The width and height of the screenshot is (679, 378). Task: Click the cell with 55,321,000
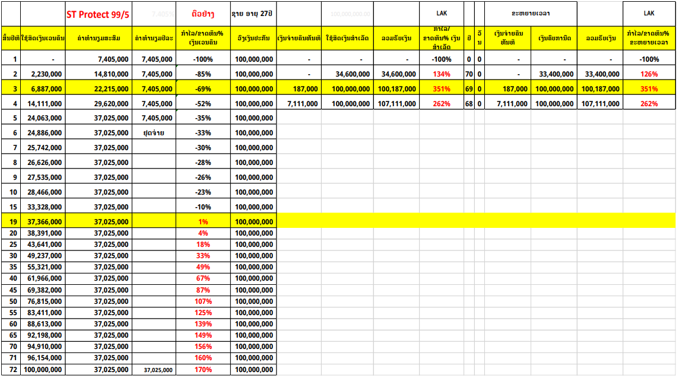[43, 267]
